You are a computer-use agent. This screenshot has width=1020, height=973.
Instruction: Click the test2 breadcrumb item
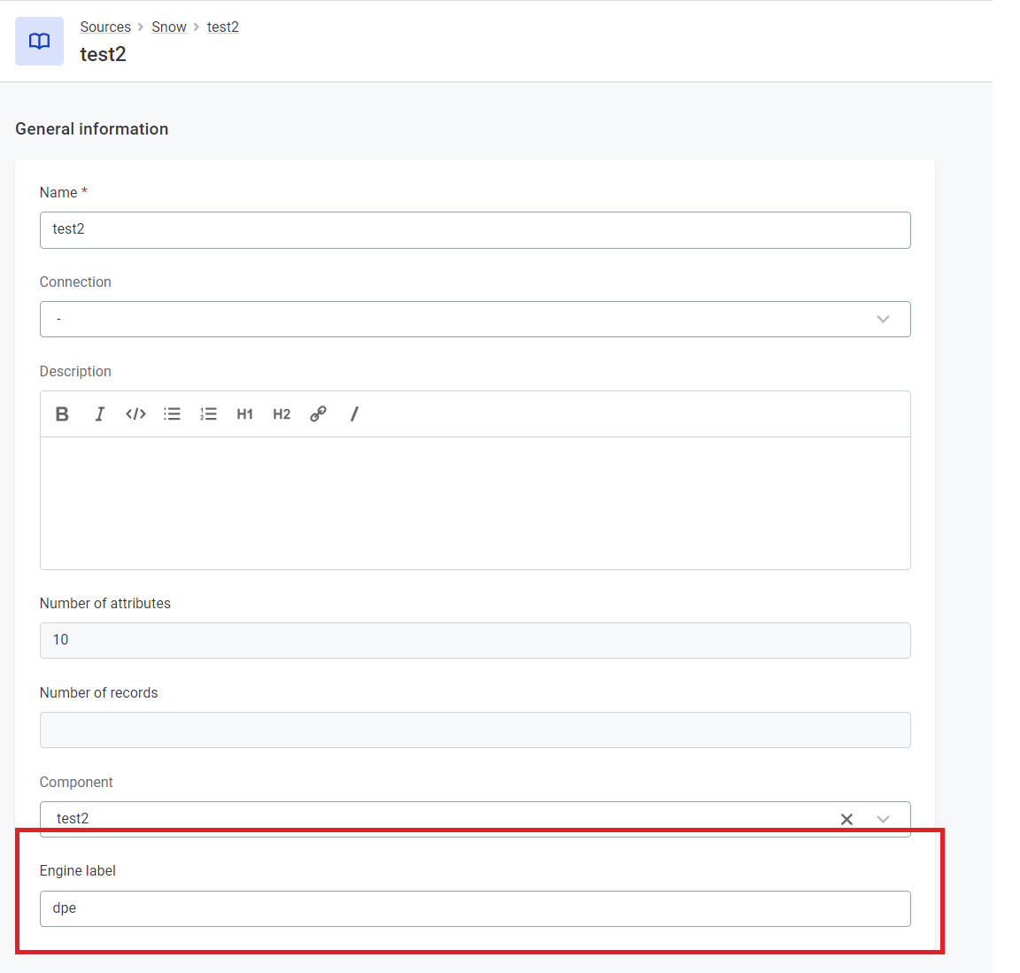(x=223, y=27)
